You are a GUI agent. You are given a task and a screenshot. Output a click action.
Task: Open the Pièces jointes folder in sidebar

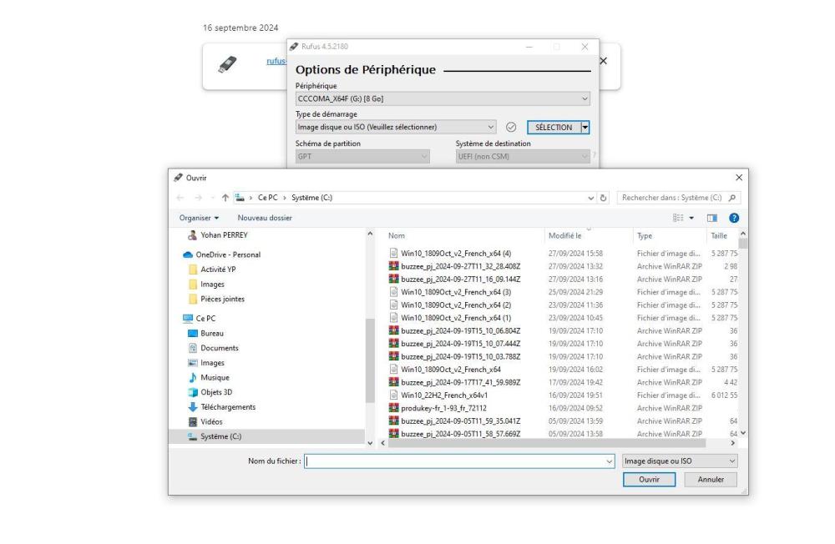click(x=222, y=300)
